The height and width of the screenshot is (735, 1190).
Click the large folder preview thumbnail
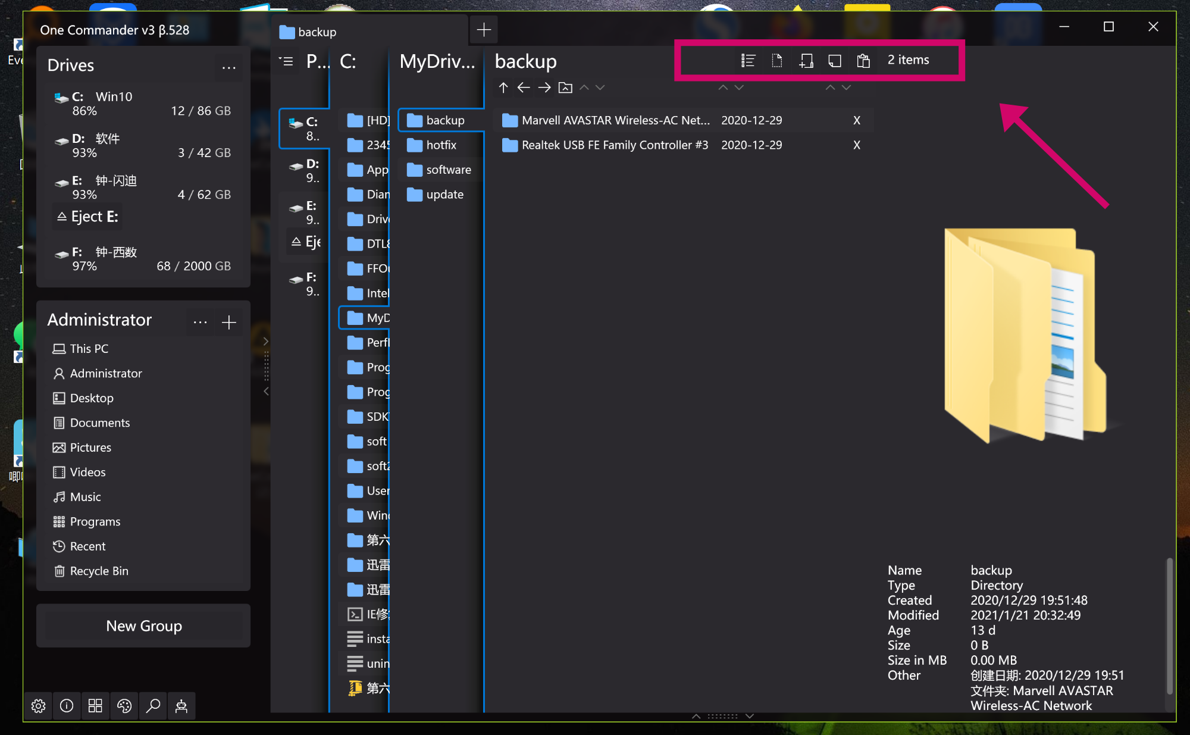tap(1025, 336)
